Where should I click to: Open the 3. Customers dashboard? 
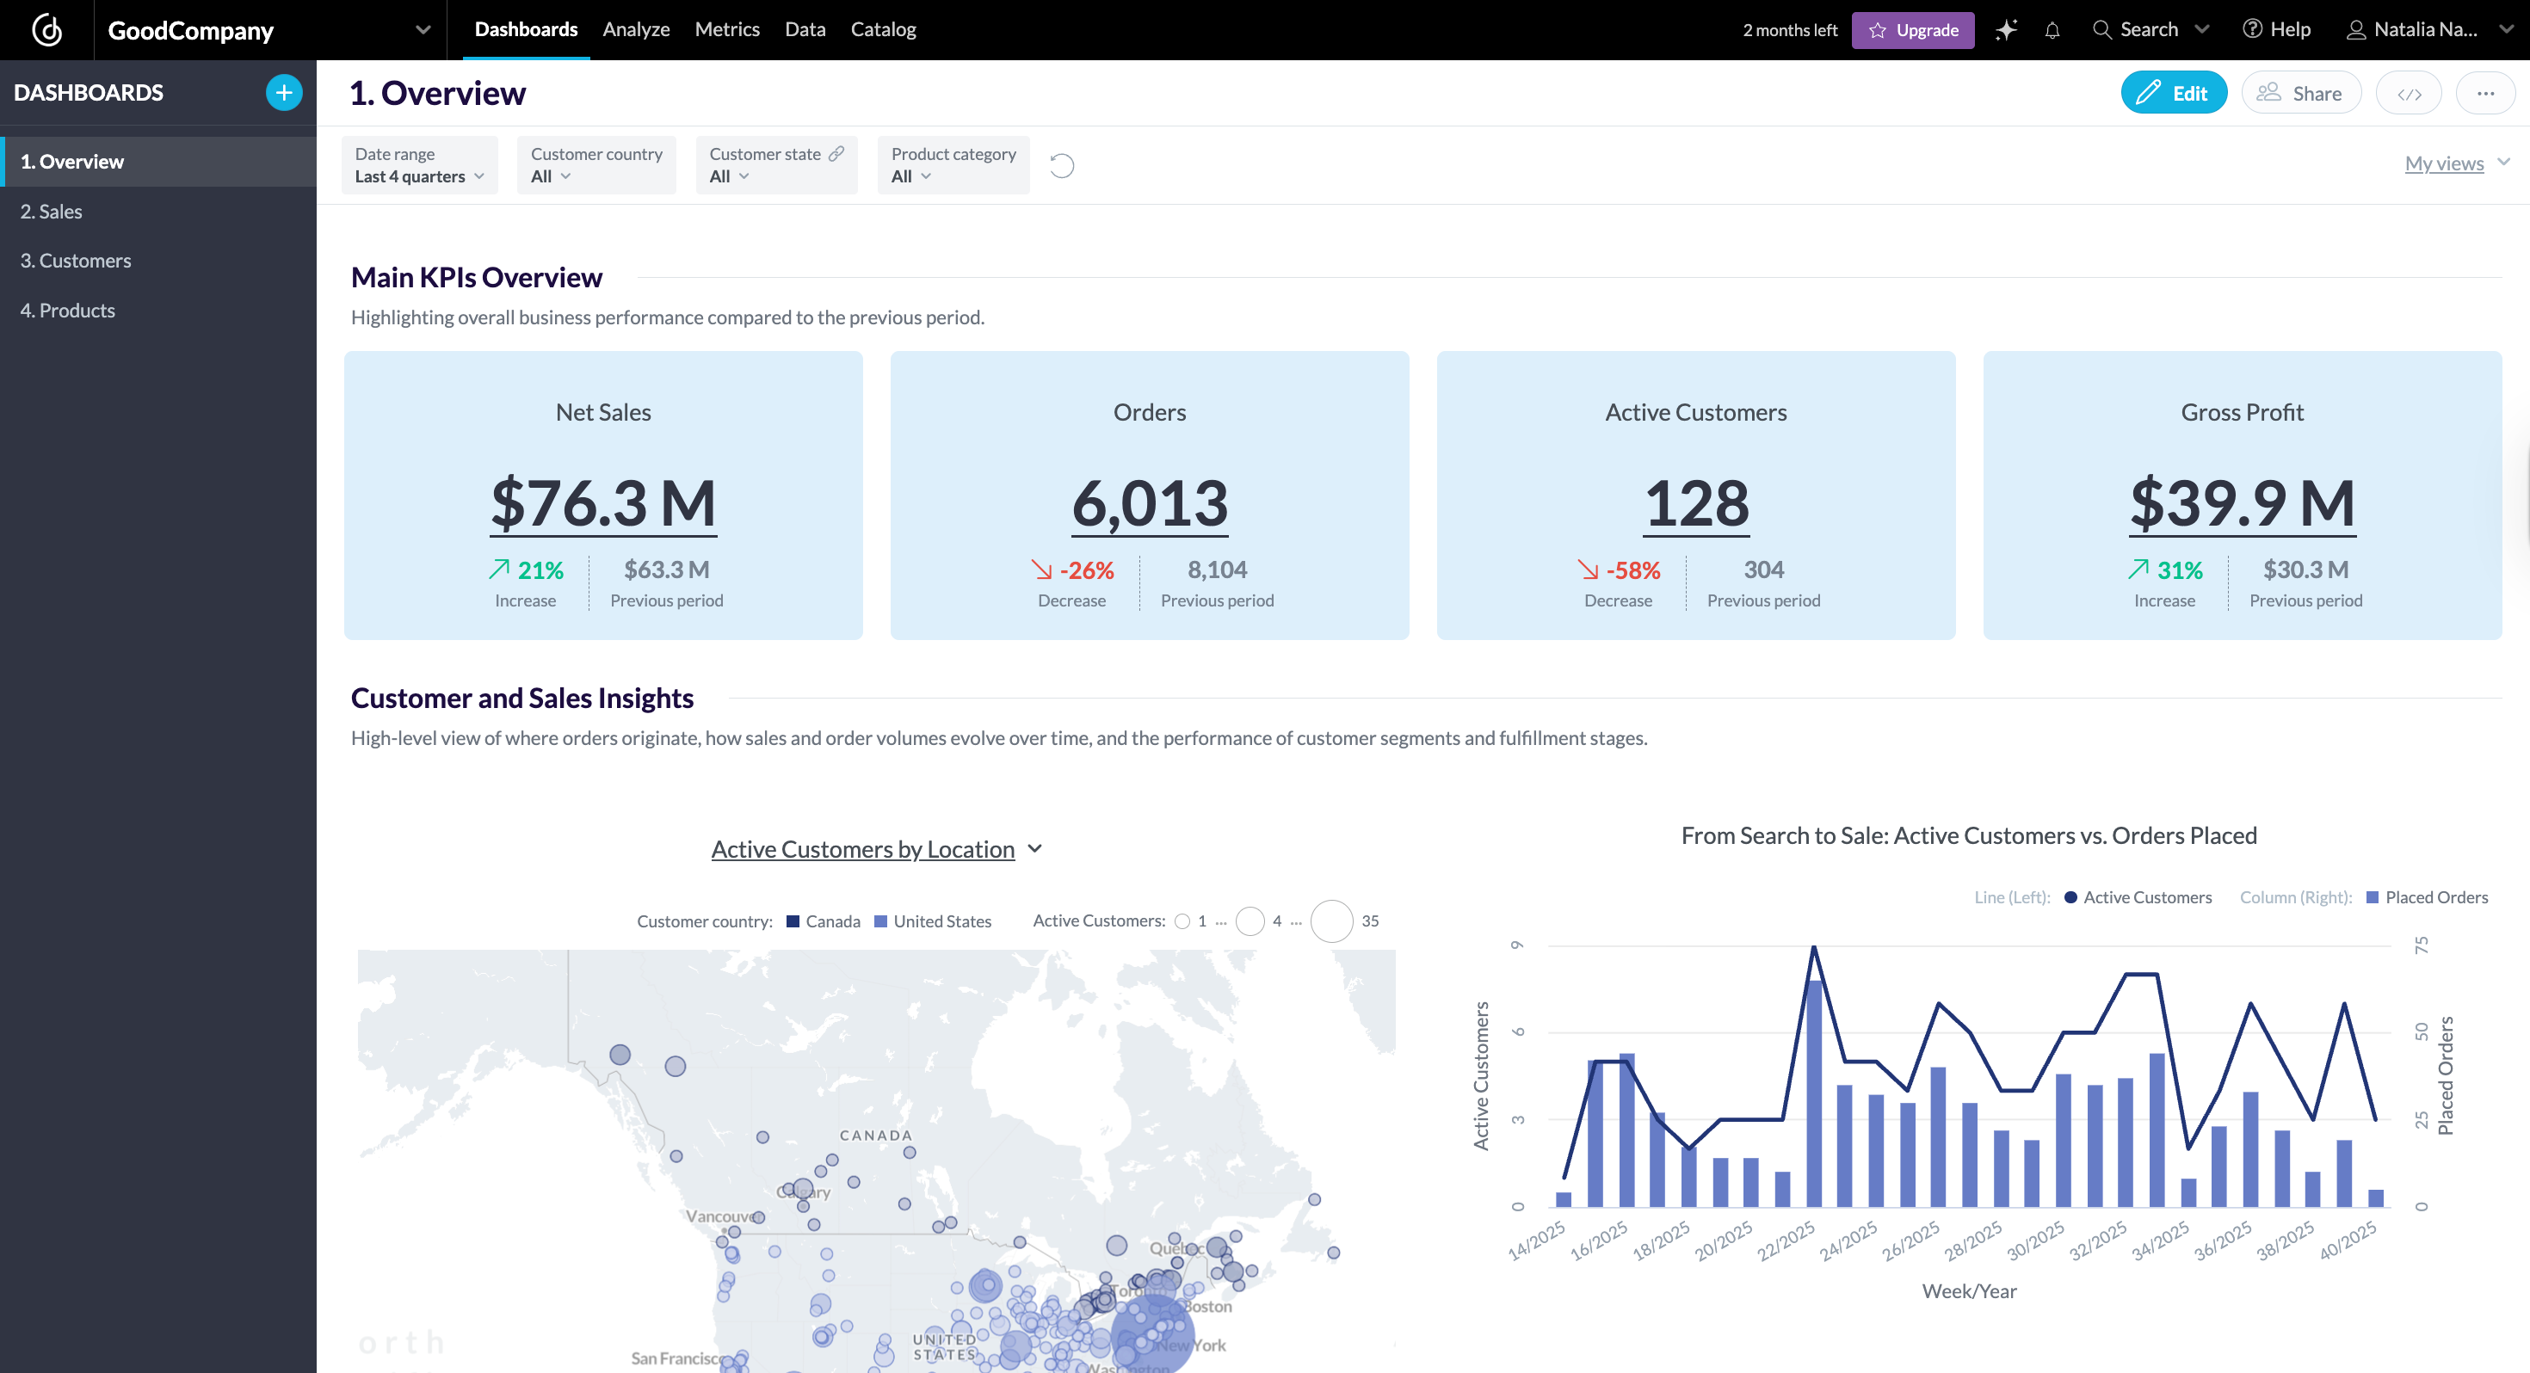[76, 261]
